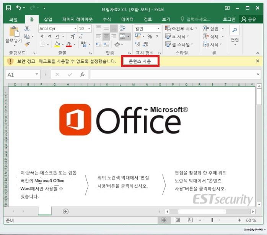267x235 pixels.
Task: Click the Ribbon Display Options icon
Action: (227, 8)
